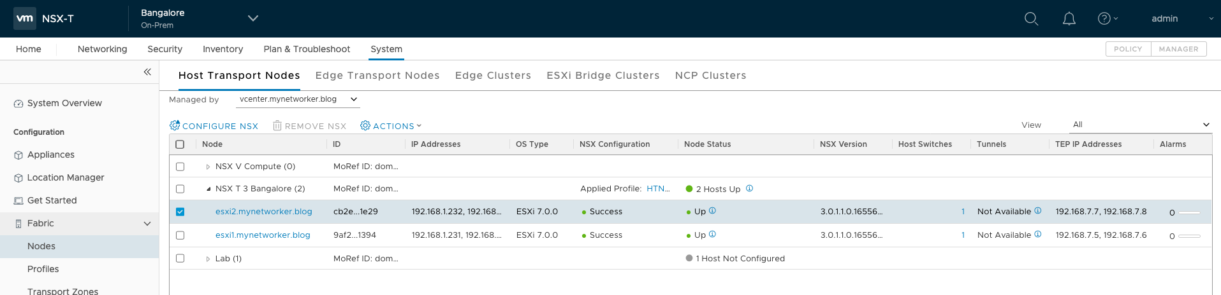Switch to Manager mode button
This screenshot has width=1221, height=295.
(x=1178, y=49)
